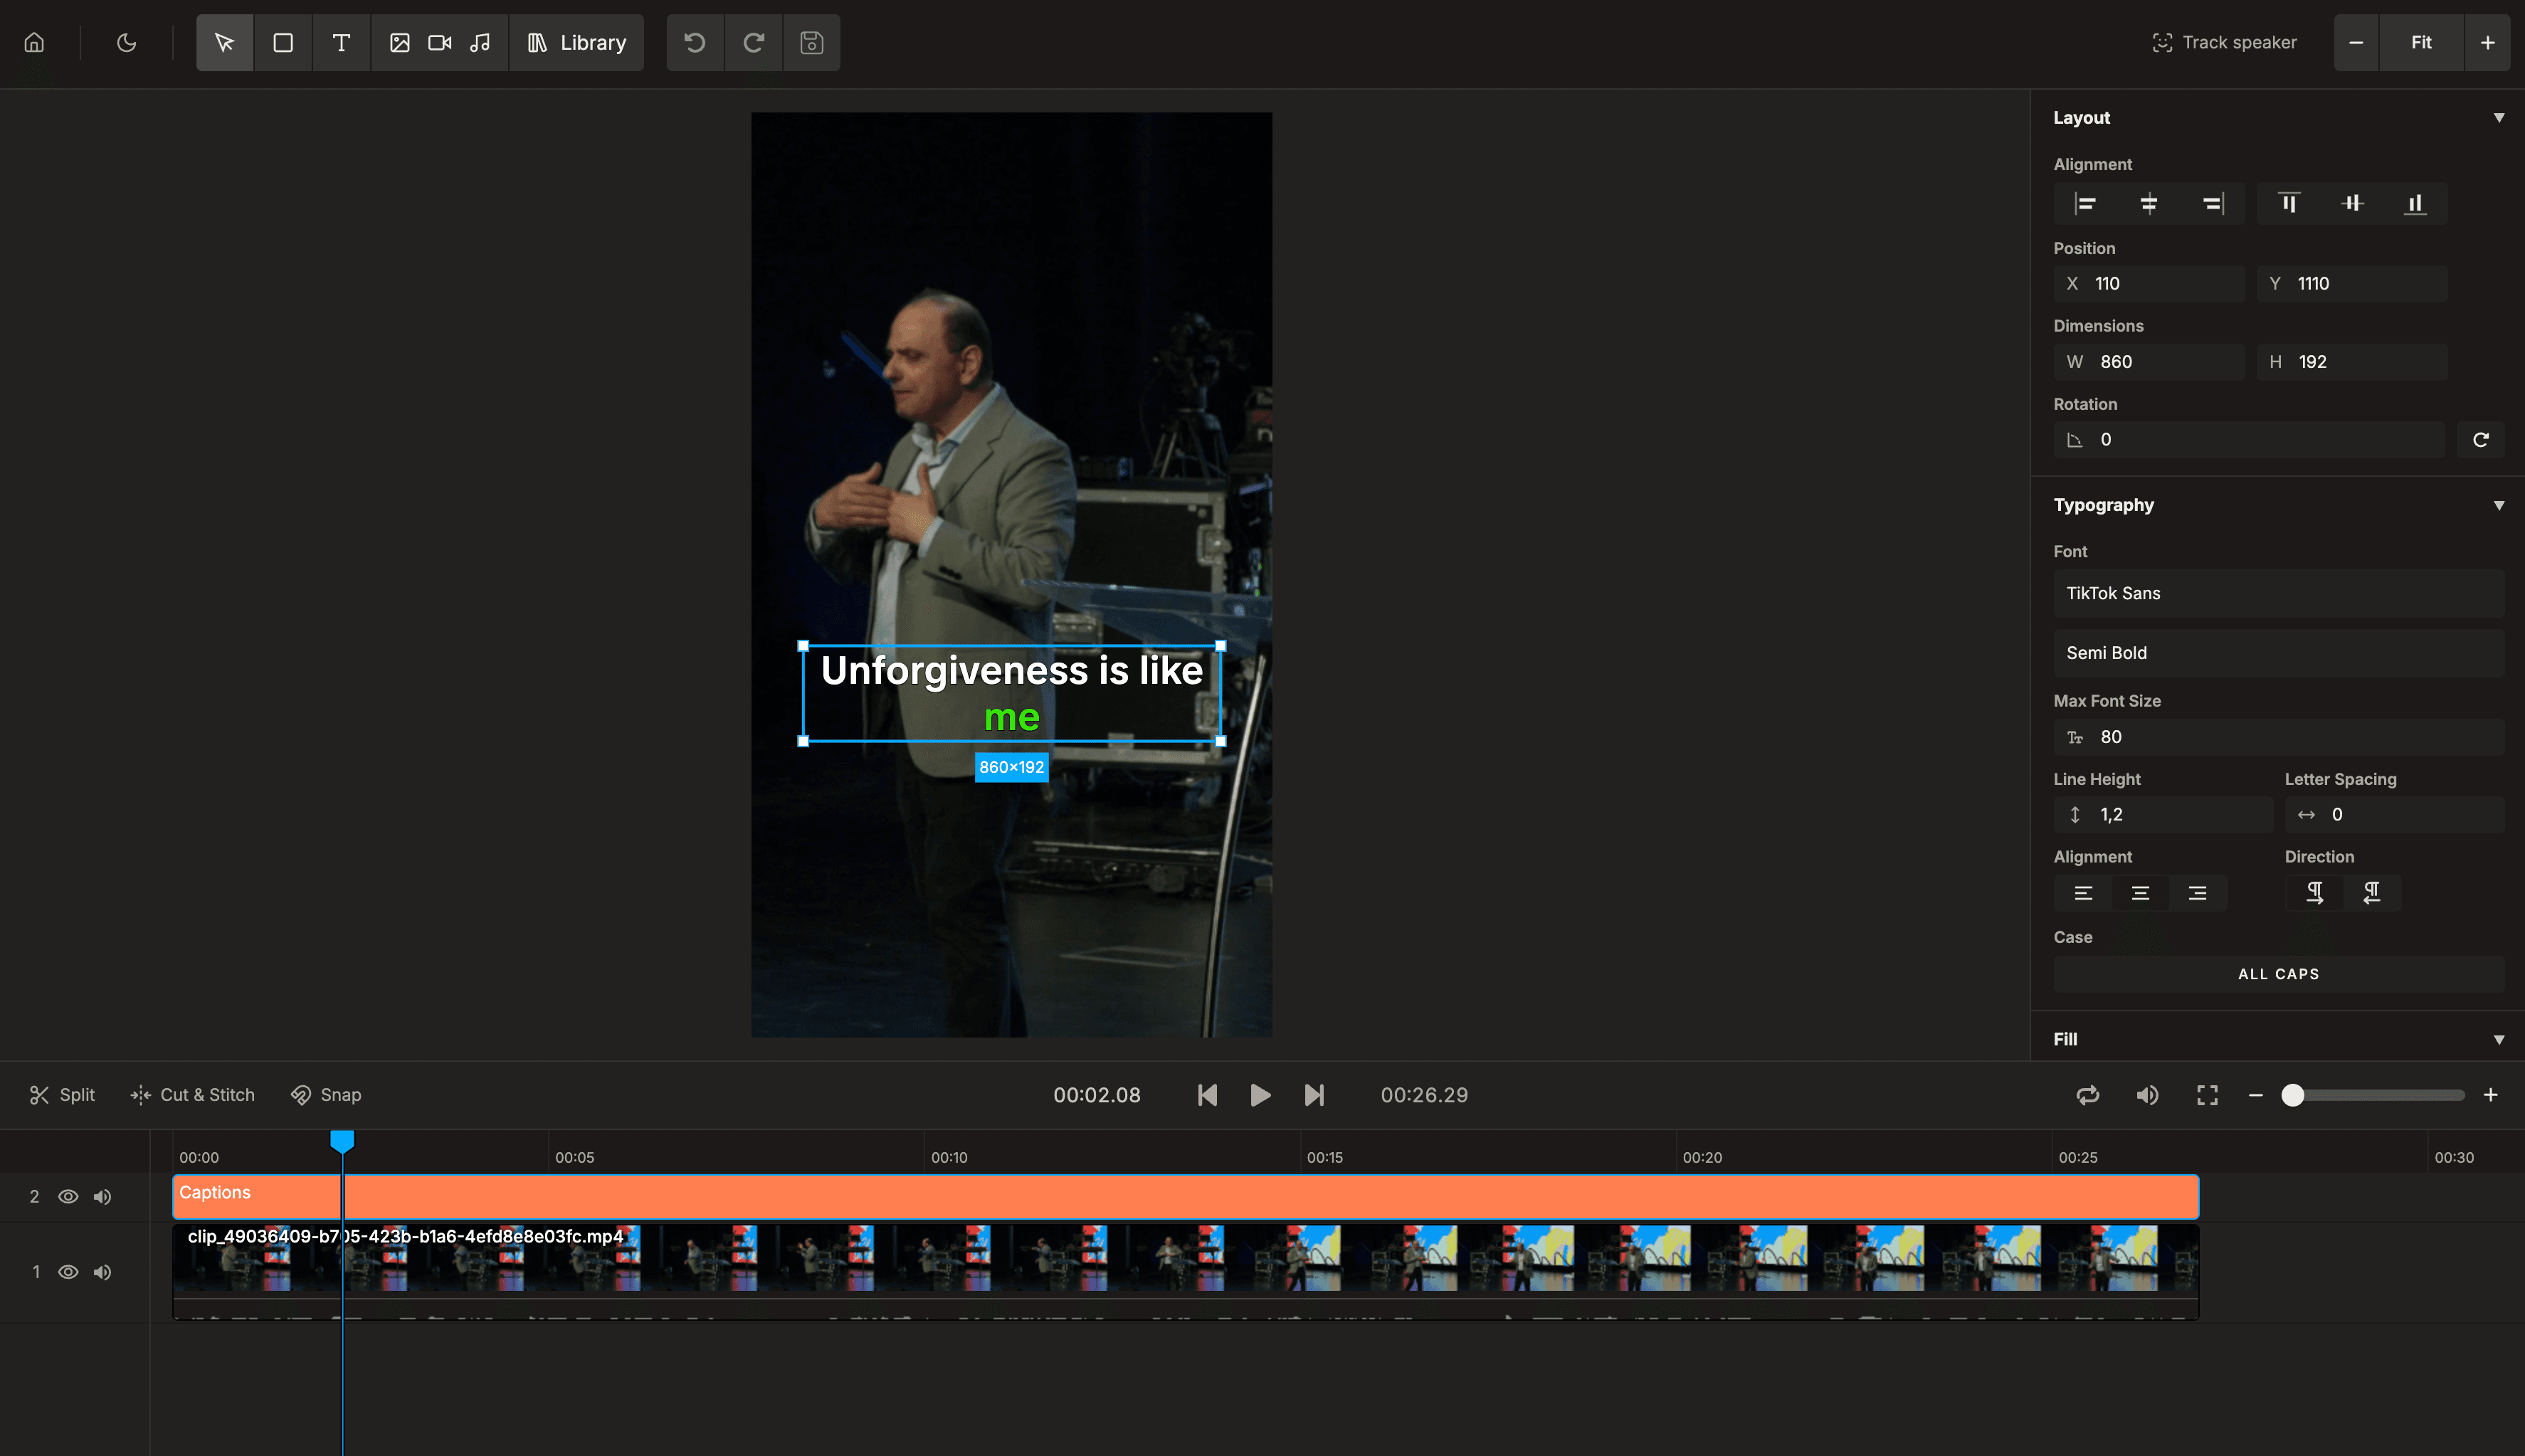Select the rectangle shape tool

pos(283,42)
